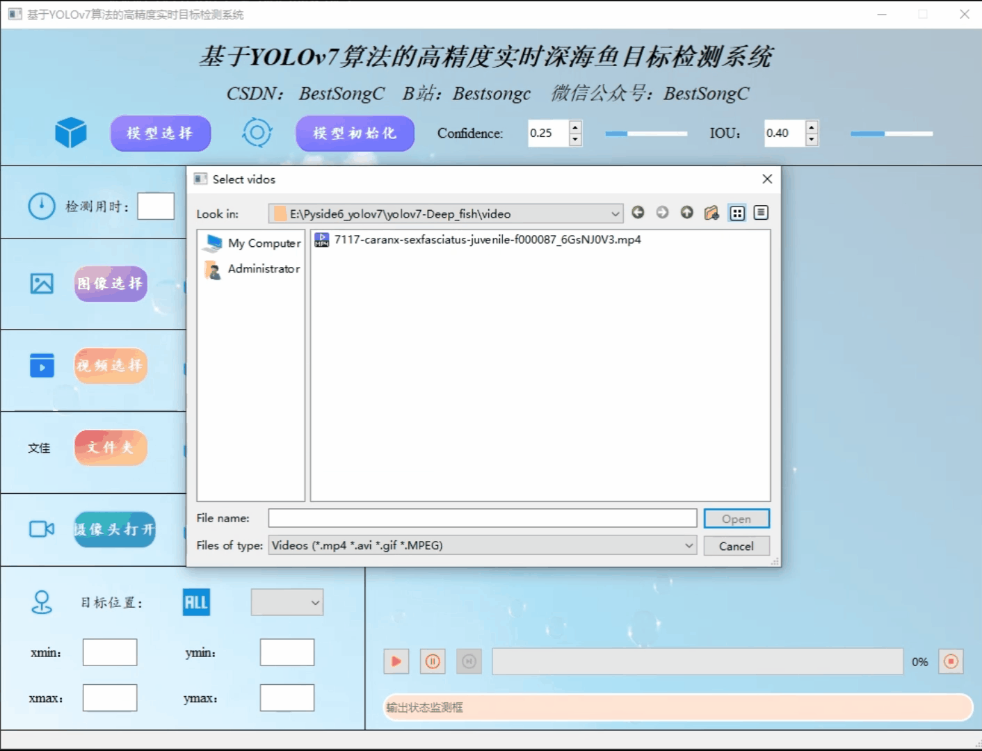Click the blue ALL icon
The width and height of the screenshot is (982, 751).
click(x=196, y=602)
